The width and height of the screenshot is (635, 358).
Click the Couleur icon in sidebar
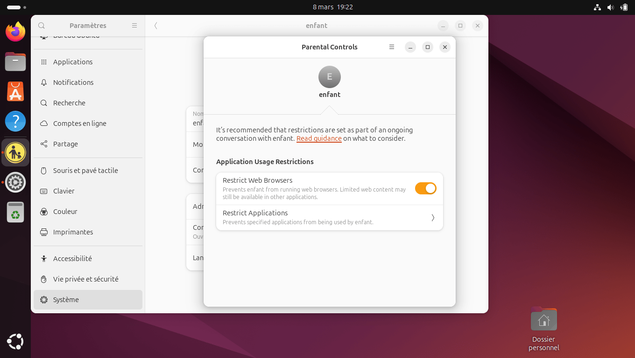coord(44,212)
